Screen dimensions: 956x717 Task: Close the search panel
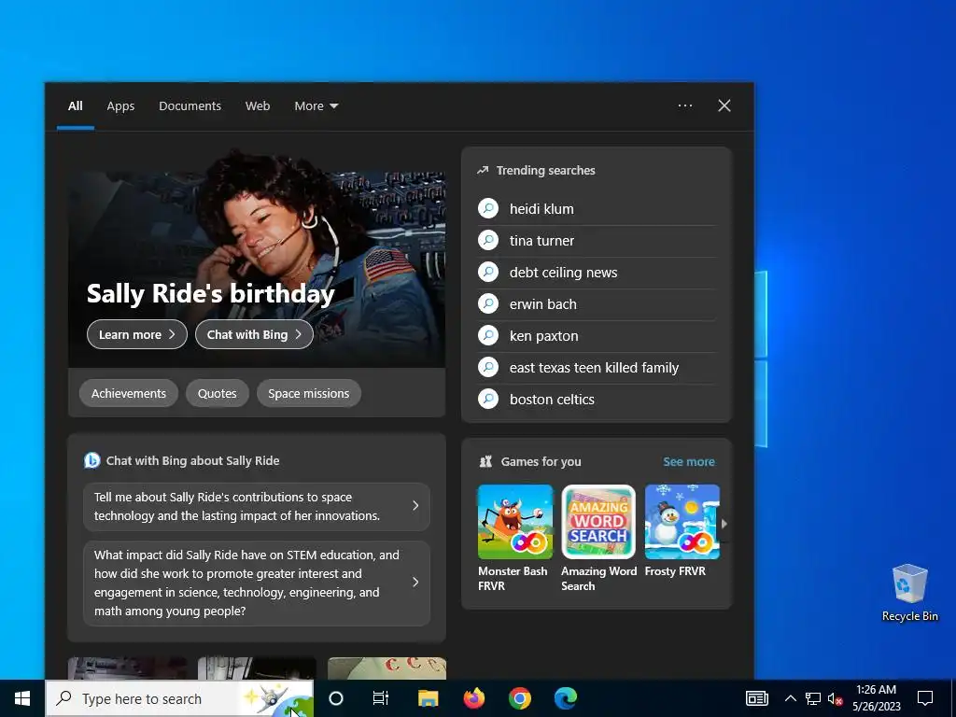tap(724, 105)
